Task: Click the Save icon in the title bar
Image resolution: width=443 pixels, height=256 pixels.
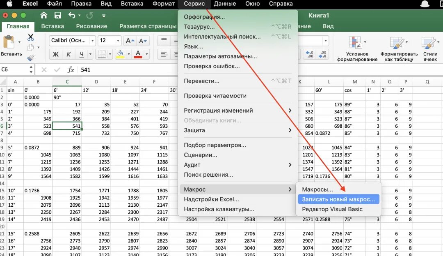Action: click(x=57, y=15)
